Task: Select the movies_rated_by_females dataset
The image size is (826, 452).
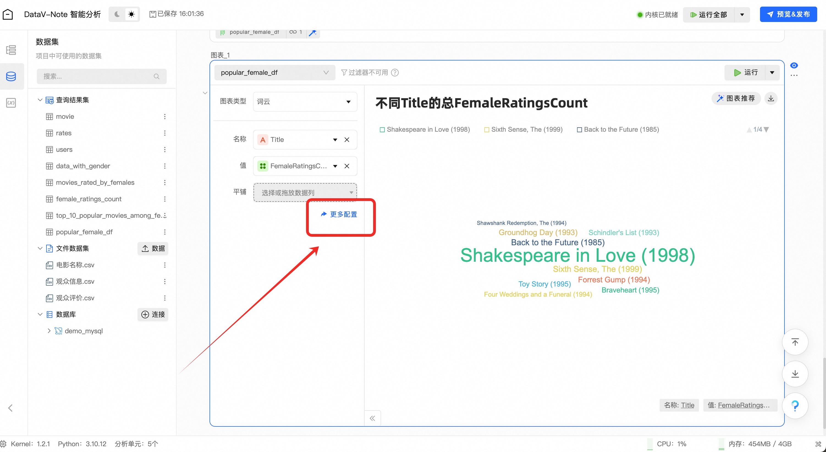Action: pyautogui.click(x=95, y=182)
